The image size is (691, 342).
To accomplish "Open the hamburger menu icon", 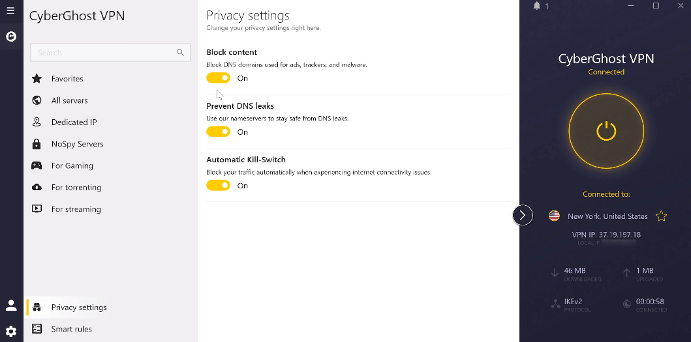I will coord(10,10).
